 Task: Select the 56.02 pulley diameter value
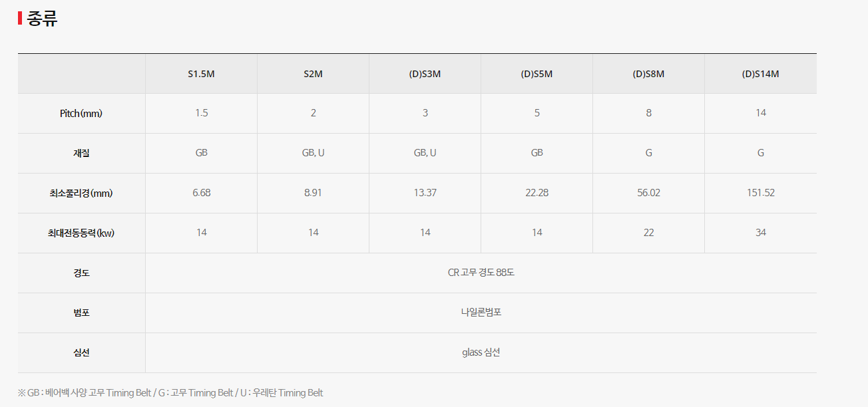click(x=648, y=193)
